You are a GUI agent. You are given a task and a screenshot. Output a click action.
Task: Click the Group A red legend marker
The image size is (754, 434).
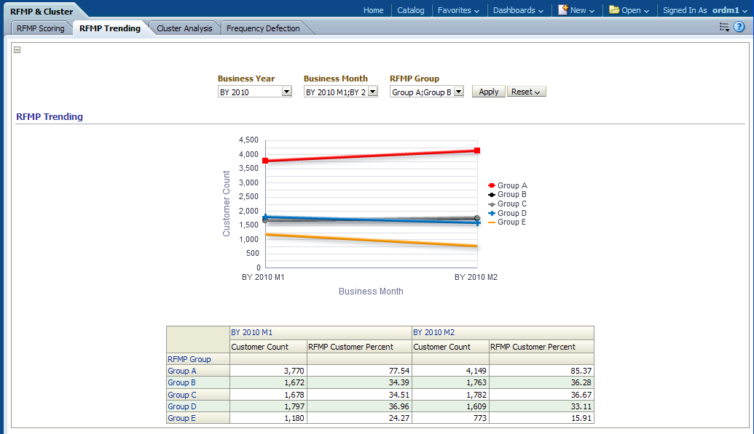click(492, 186)
